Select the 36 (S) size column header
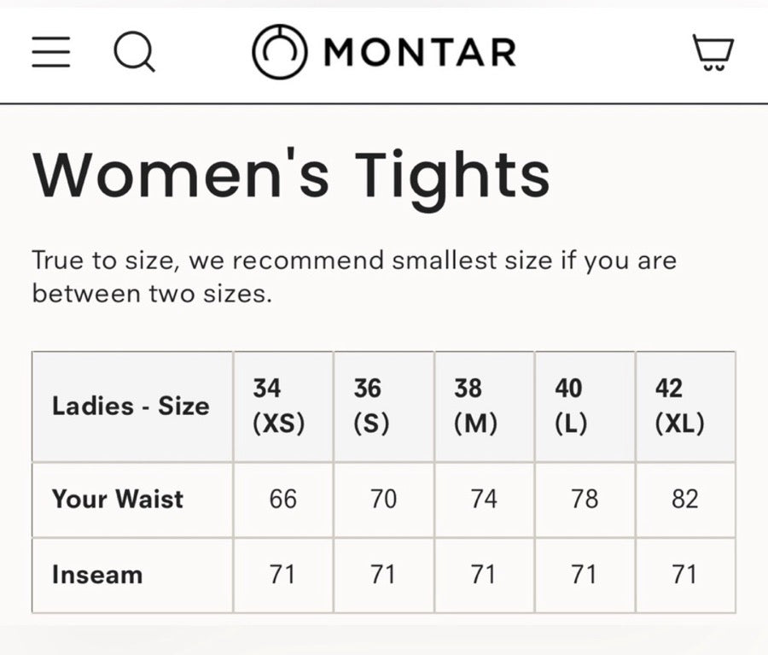Viewport: 768px width, 655px height. click(x=383, y=406)
